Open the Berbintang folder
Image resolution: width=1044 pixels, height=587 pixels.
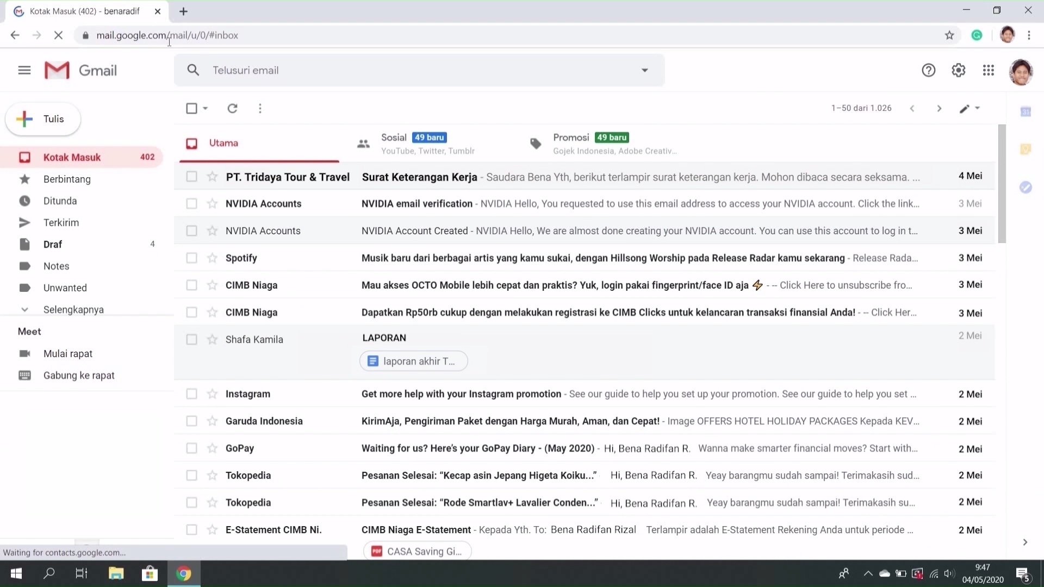pyautogui.click(x=82, y=179)
